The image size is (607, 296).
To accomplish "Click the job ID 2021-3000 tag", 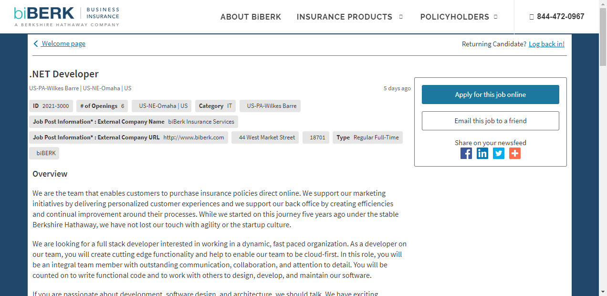I will point(51,106).
